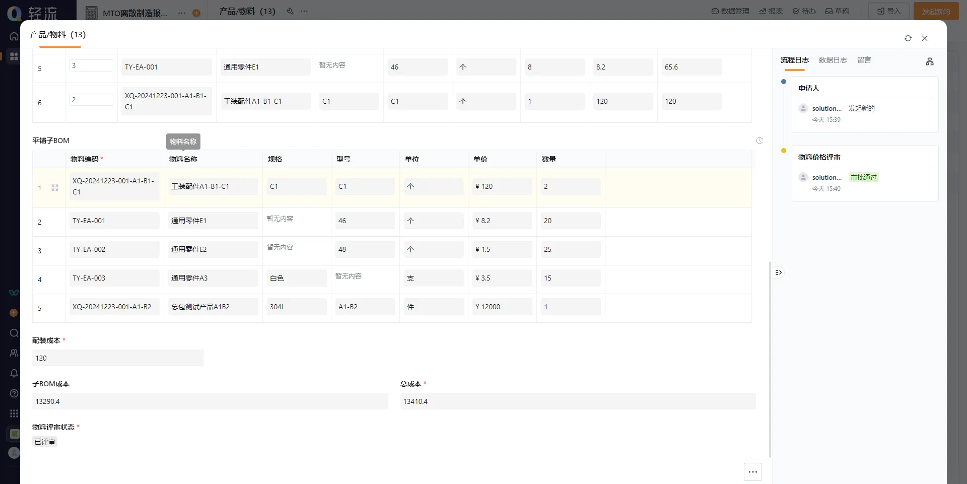
Task: Collapse the right side log panel
Action: coord(779,272)
